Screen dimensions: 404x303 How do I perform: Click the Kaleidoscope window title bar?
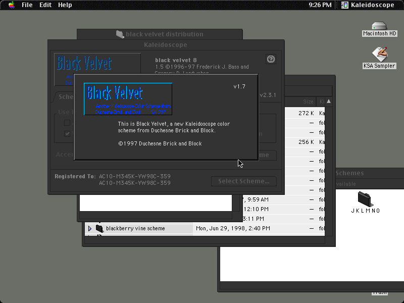point(166,45)
